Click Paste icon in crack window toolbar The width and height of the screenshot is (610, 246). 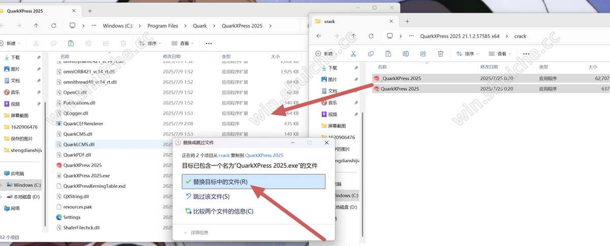click(388, 53)
